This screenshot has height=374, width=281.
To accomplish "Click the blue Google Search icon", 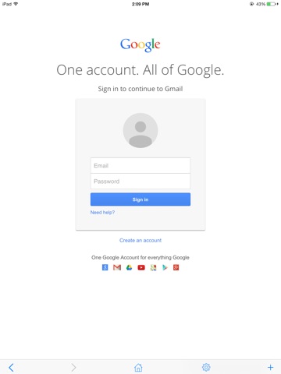I will [x=105, y=267].
